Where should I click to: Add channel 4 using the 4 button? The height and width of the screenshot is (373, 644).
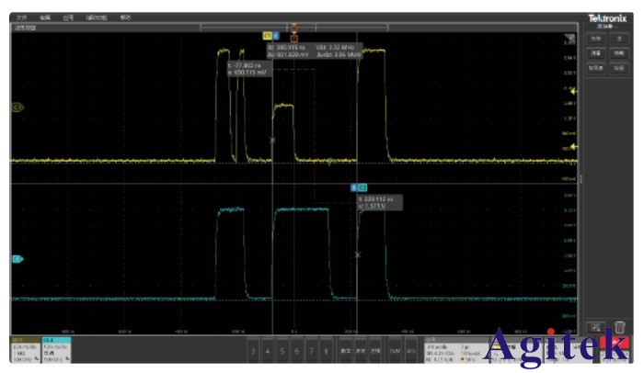pos(268,350)
